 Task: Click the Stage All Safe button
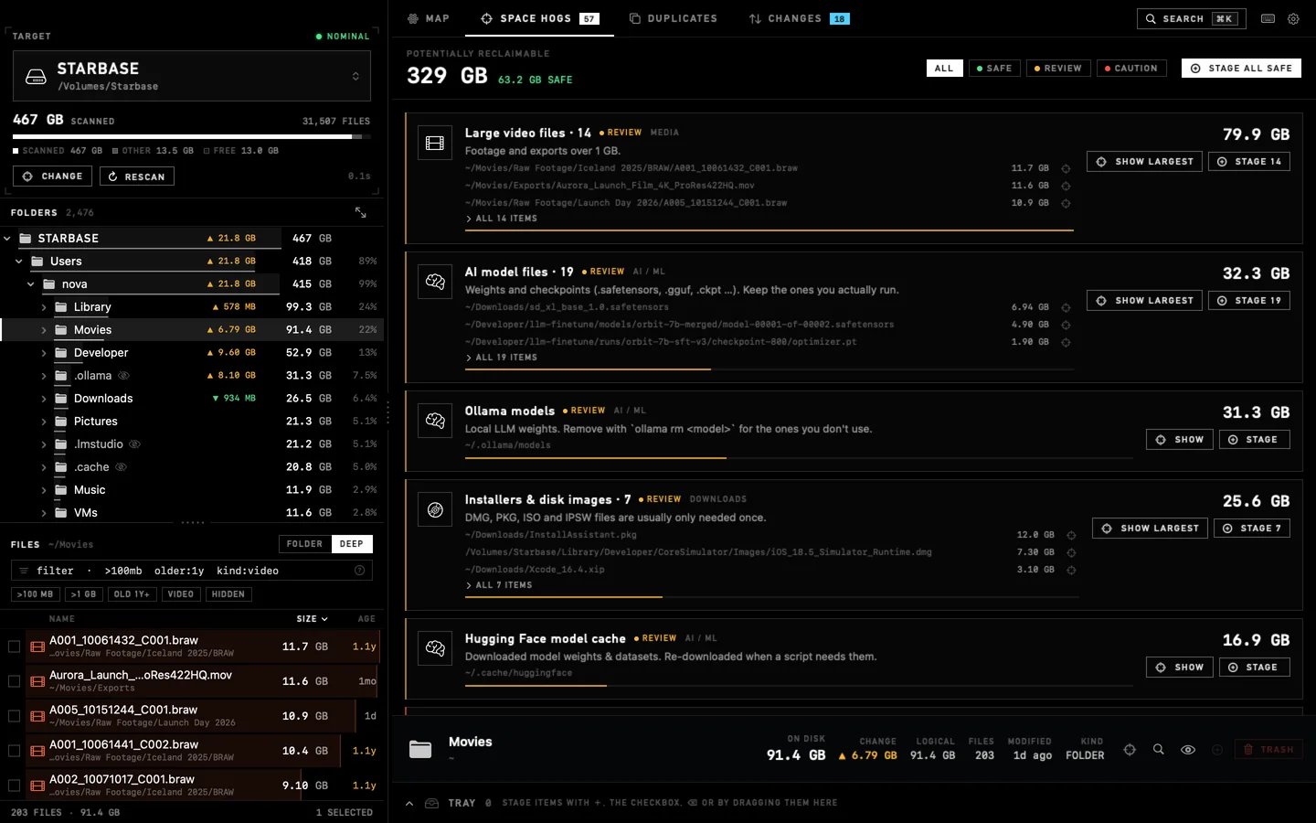point(1241,69)
